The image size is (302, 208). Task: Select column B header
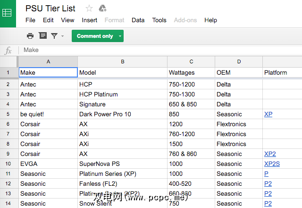click(x=122, y=61)
